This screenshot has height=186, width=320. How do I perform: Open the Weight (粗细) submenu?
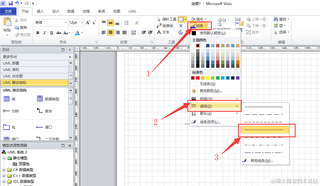coord(215,99)
